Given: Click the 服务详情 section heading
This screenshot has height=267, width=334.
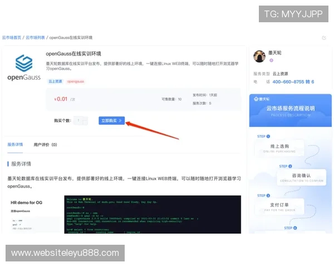Looking at the screenshot, I should click(x=21, y=164).
